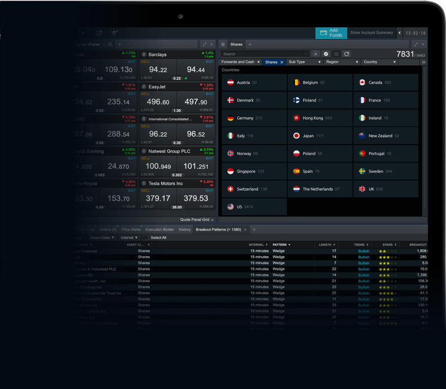
Task: Switch to the Execution Blotter tab
Action: [160, 230]
